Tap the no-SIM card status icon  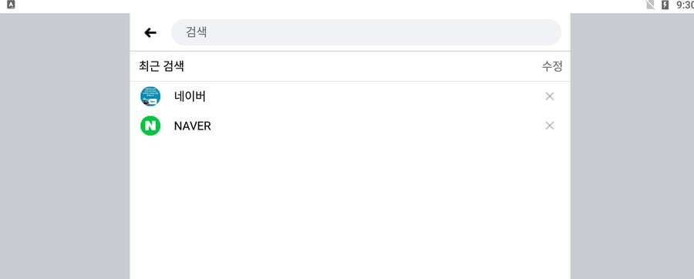[x=650, y=5]
